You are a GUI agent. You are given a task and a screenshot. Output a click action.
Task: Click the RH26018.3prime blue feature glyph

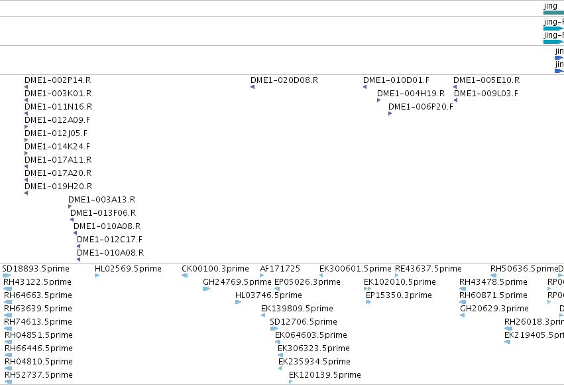click(x=508, y=329)
